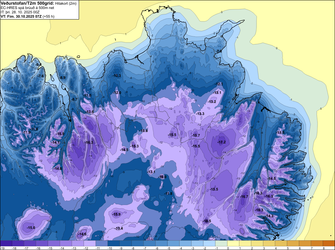The width and height of the screenshot is (335, 250).
Task: Click the -12.1 temperature reading
Action: (219, 84)
